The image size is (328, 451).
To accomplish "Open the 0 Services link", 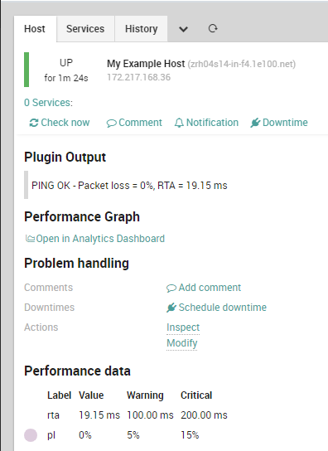I will click(x=48, y=103).
